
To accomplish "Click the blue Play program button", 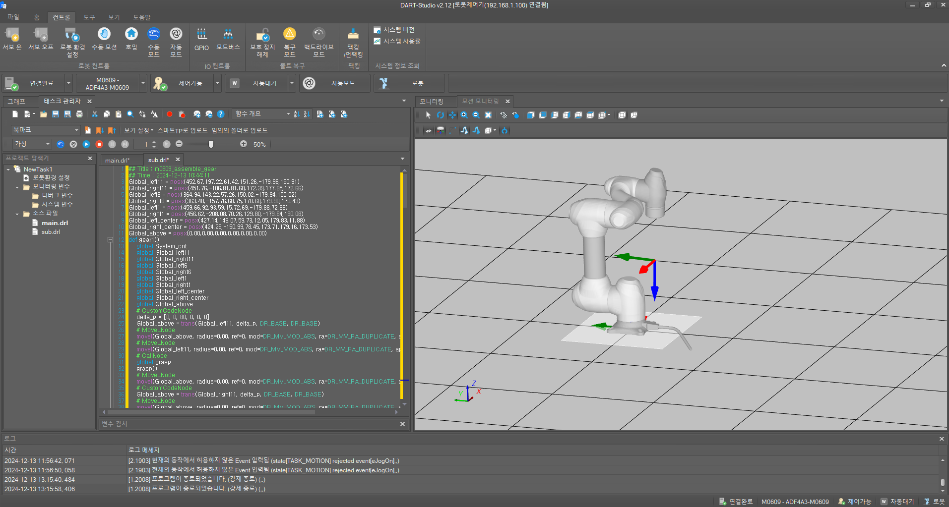I will [x=86, y=144].
